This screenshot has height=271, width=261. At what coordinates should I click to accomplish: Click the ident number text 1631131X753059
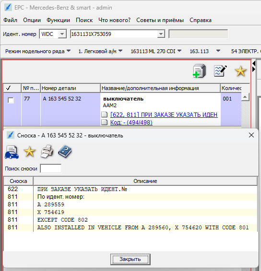coord(91,34)
